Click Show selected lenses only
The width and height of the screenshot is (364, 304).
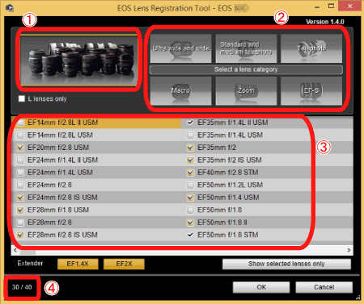(x=286, y=264)
